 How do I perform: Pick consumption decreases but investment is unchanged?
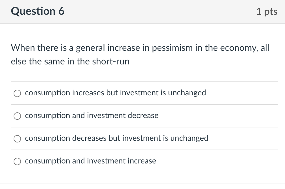(x=17, y=138)
